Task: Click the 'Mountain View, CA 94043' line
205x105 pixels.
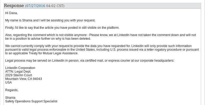Action: (x=24, y=79)
